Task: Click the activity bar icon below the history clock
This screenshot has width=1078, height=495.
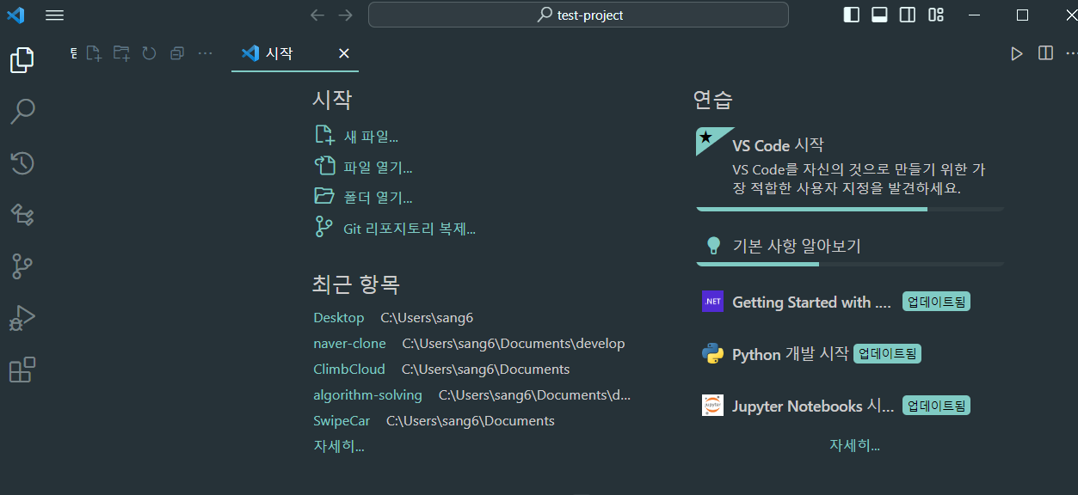Action: coord(22,215)
